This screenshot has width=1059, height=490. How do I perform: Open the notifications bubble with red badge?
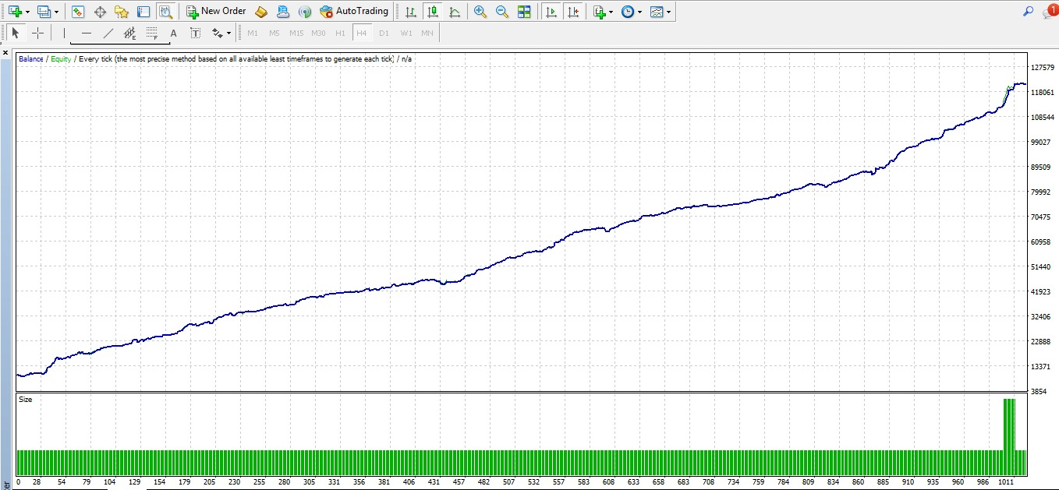pyautogui.click(x=1050, y=11)
